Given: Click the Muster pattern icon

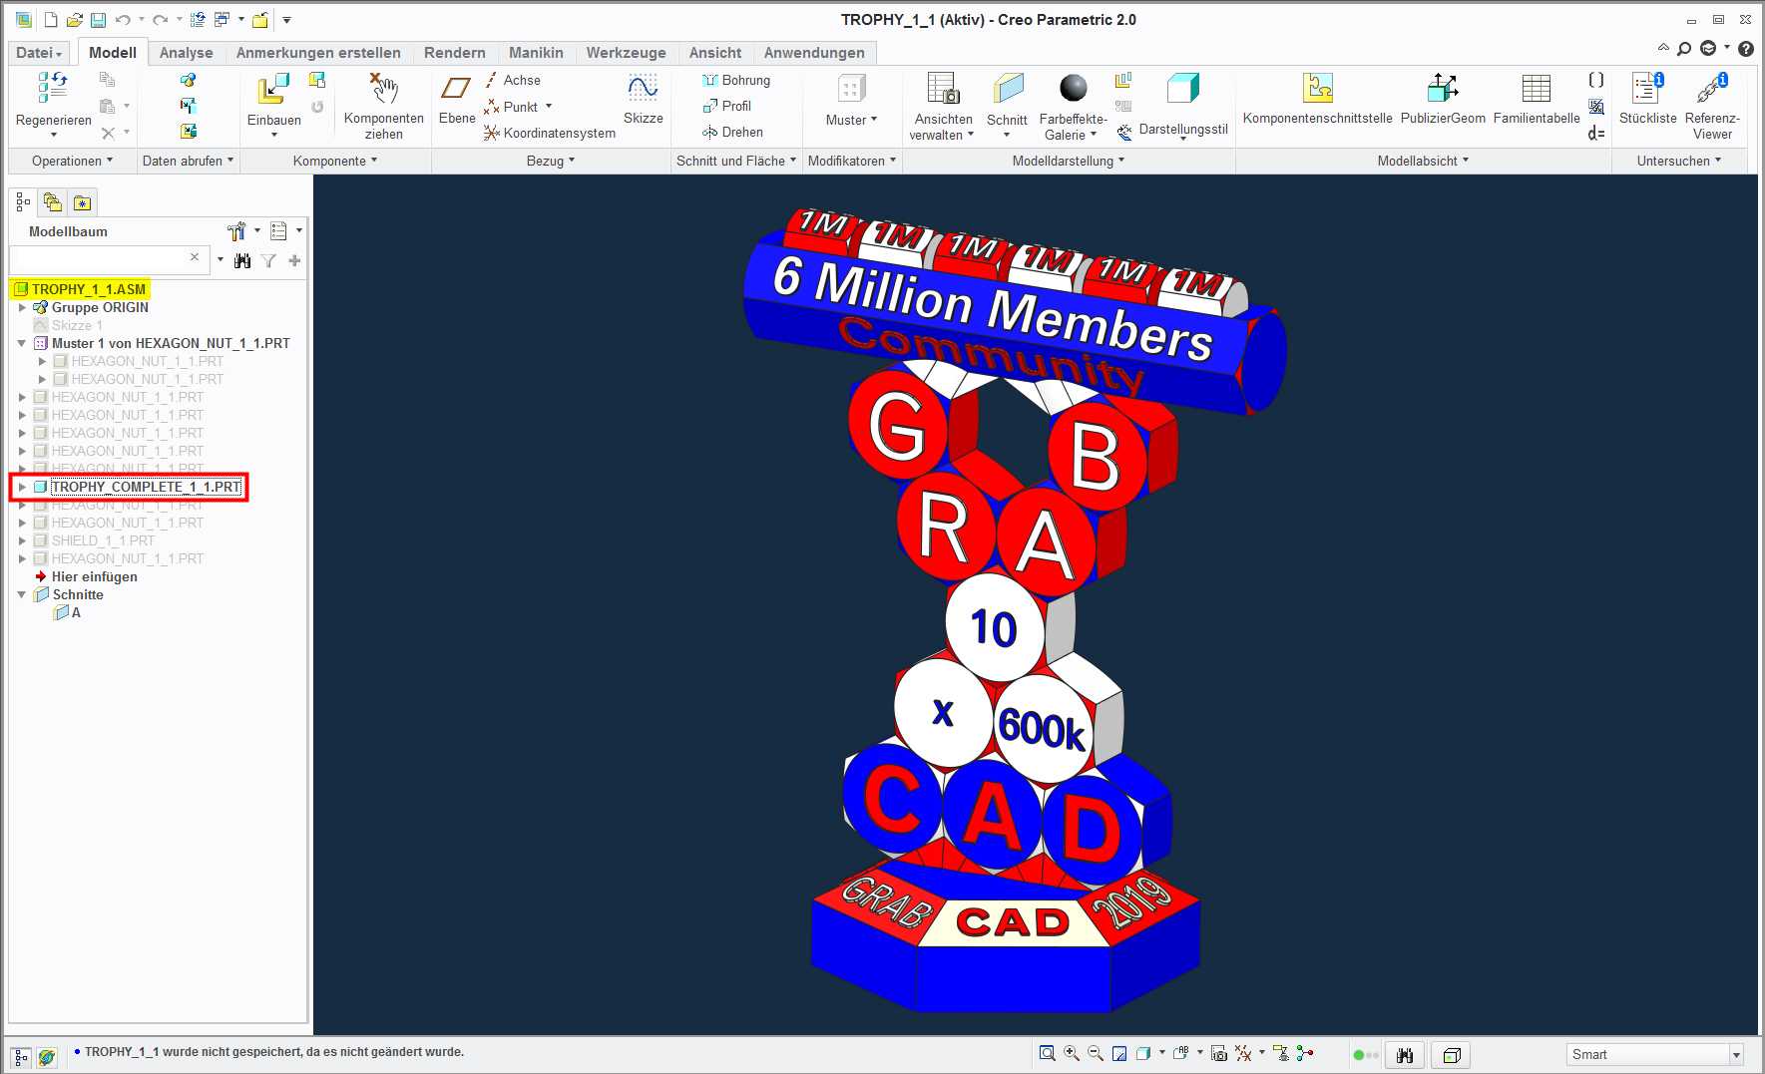Looking at the screenshot, I should [851, 89].
